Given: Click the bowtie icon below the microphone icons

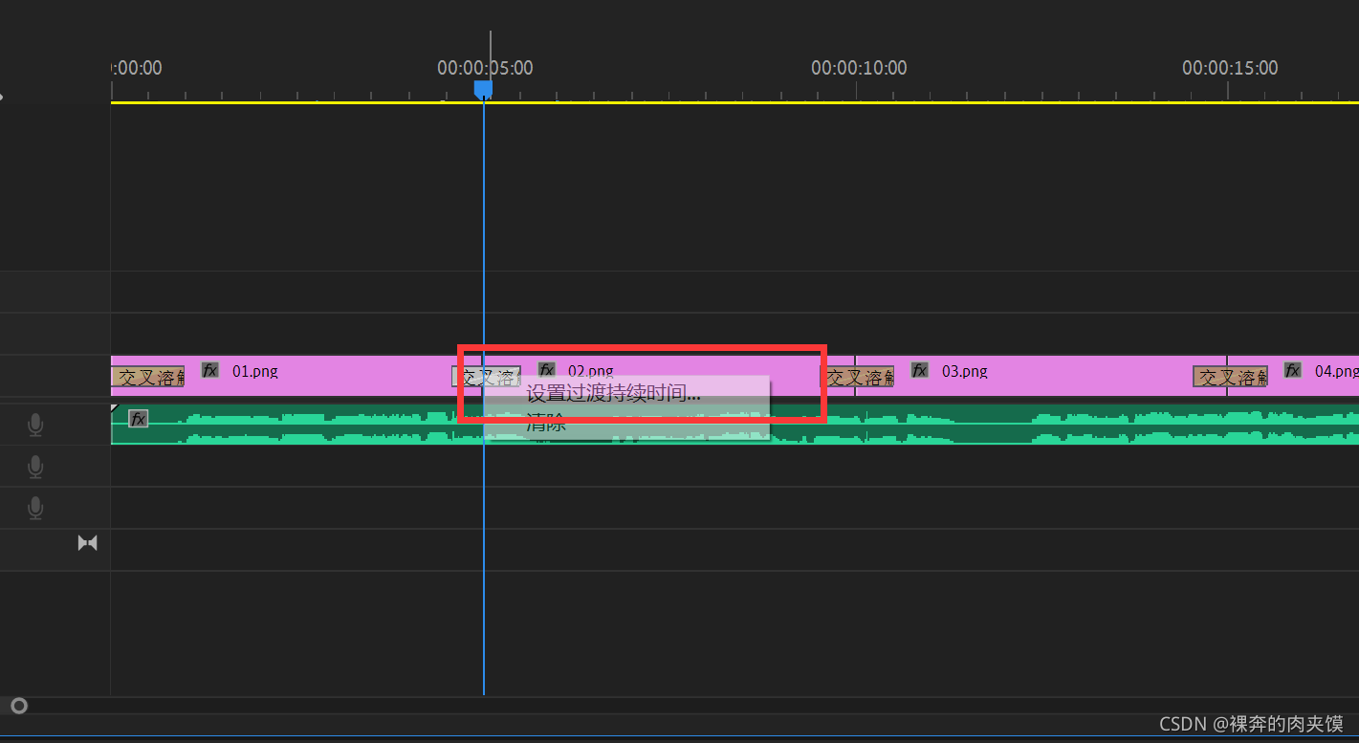Looking at the screenshot, I should tap(87, 543).
